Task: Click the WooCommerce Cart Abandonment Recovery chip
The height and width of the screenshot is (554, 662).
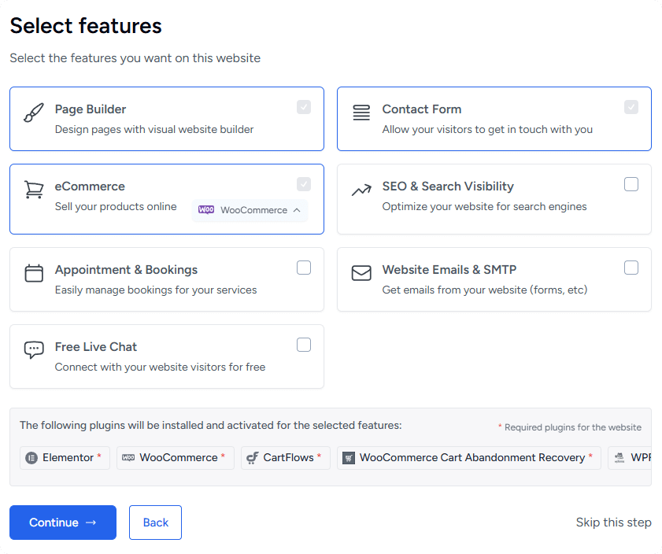Action: click(468, 458)
